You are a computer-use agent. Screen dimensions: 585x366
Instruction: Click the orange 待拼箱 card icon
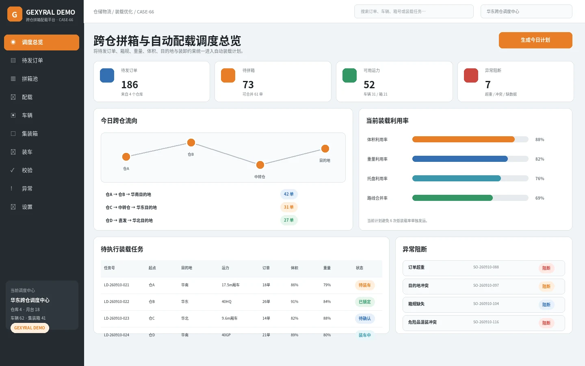click(x=228, y=75)
